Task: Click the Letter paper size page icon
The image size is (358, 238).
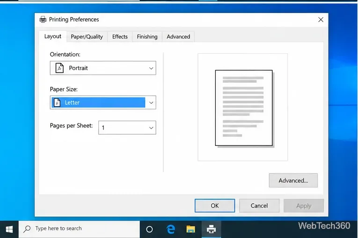Action: pyautogui.click(x=57, y=102)
